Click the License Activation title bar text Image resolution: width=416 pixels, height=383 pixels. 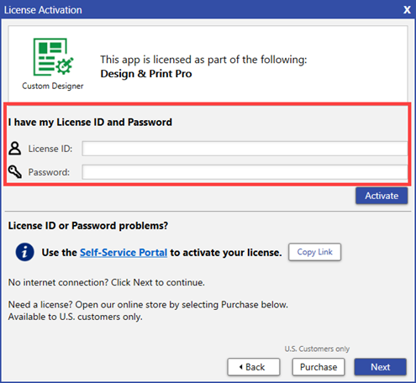click(43, 10)
